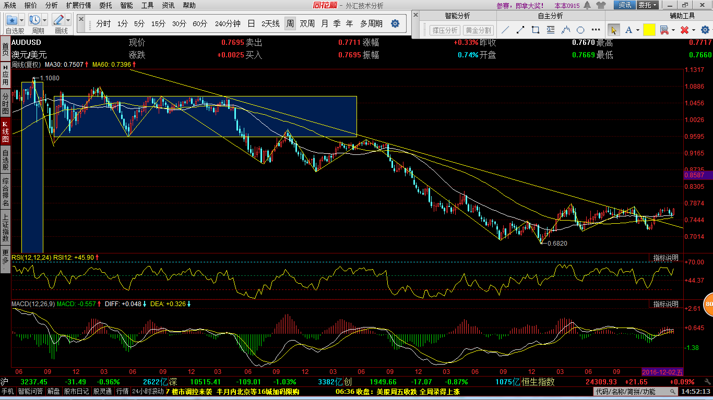713x400 pixels.
Task: Open the notification bell icon
Action: tap(587, 5)
